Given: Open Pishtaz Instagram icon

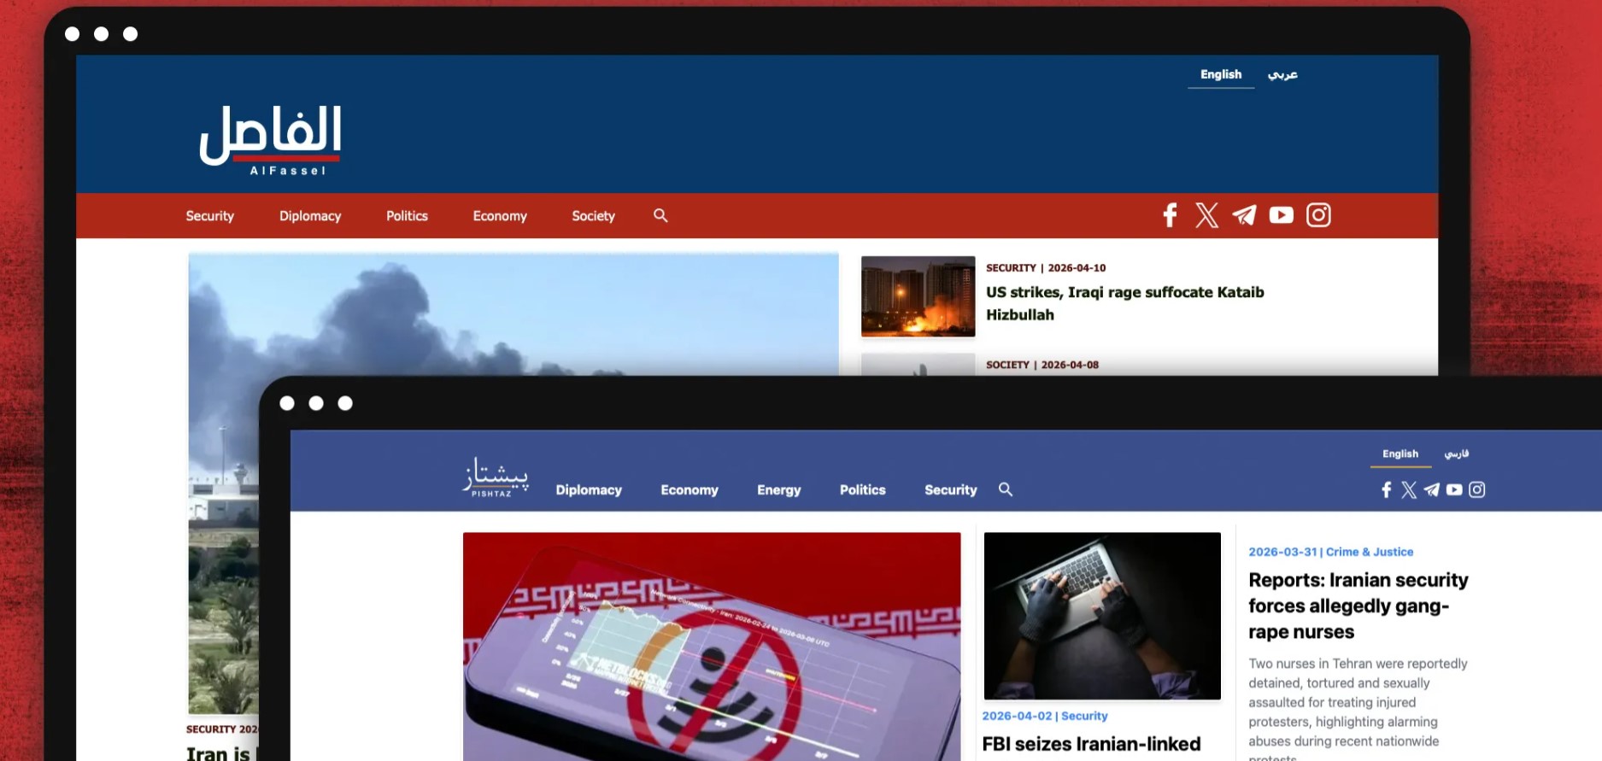Looking at the screenshot, I should tap(1477, 489).
